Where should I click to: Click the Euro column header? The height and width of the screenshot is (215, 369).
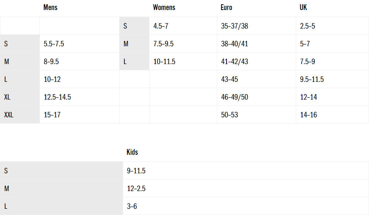pyautogui.click(x=227, y=8)
